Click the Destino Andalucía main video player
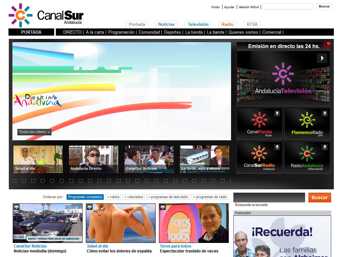This screenshot has height=257, width=342. click(122, 91)
